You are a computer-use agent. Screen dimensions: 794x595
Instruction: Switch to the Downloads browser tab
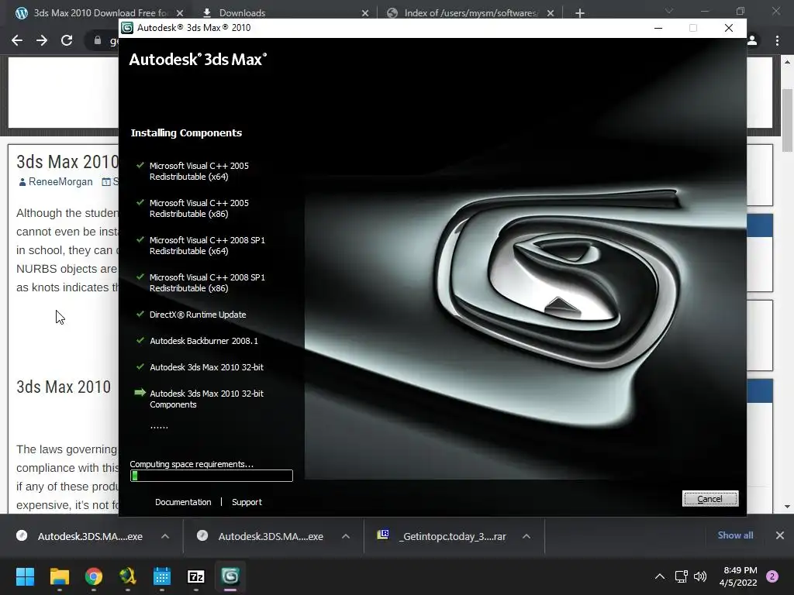(x=242, y=12)
